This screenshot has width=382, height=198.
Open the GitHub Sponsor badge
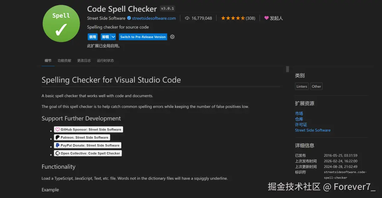tap(88, 129)
